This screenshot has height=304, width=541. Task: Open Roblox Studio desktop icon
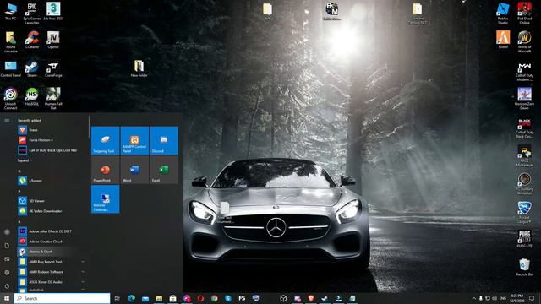pyautogui.click(x=503, y=14)
